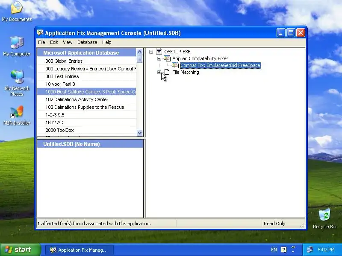Click Application Fix Manag... taskbar button
This screenshot has height=256, width=342.
pos(80,250)
